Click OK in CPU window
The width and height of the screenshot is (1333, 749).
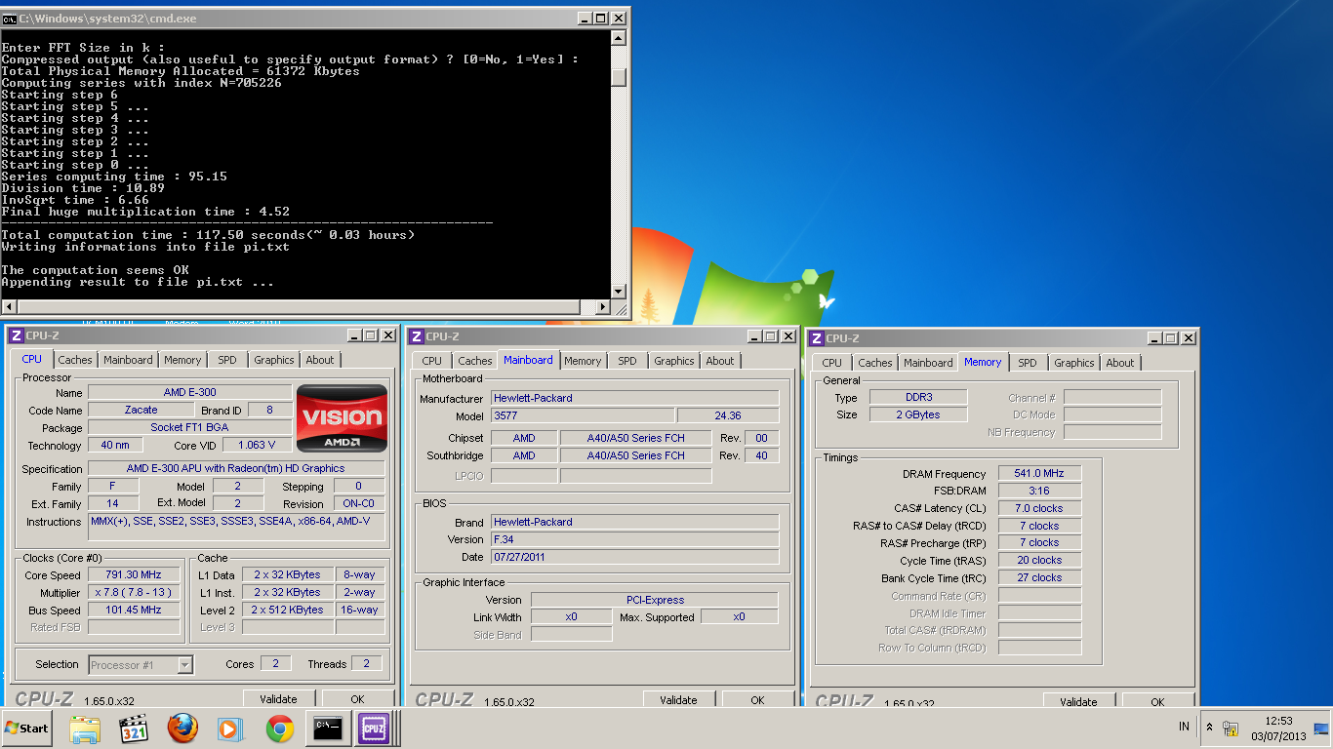tap(357, 699)
